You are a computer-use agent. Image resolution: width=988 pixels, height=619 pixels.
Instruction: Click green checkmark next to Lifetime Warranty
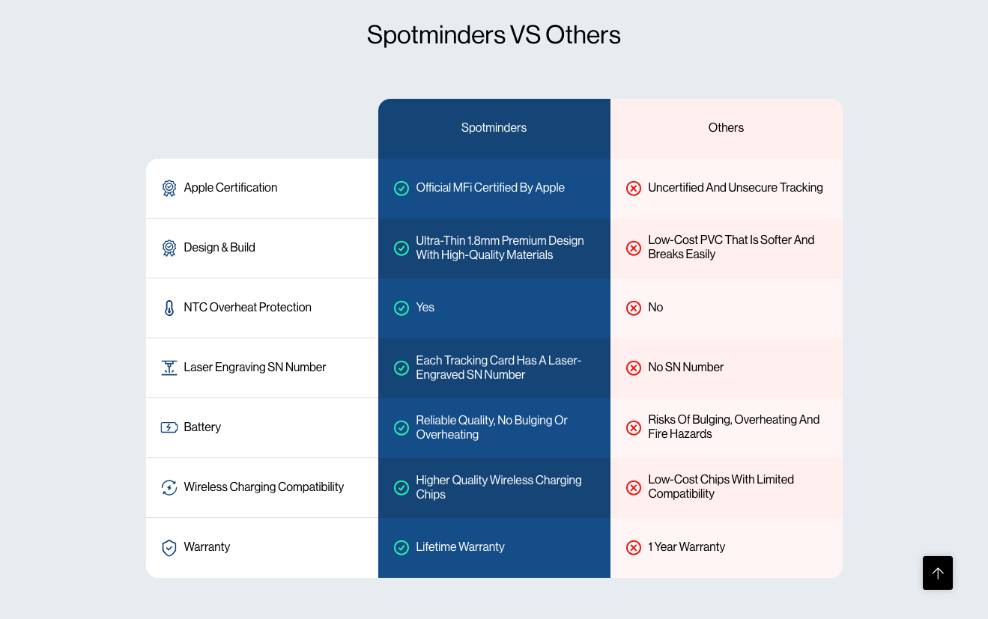(x=401, y=547)
